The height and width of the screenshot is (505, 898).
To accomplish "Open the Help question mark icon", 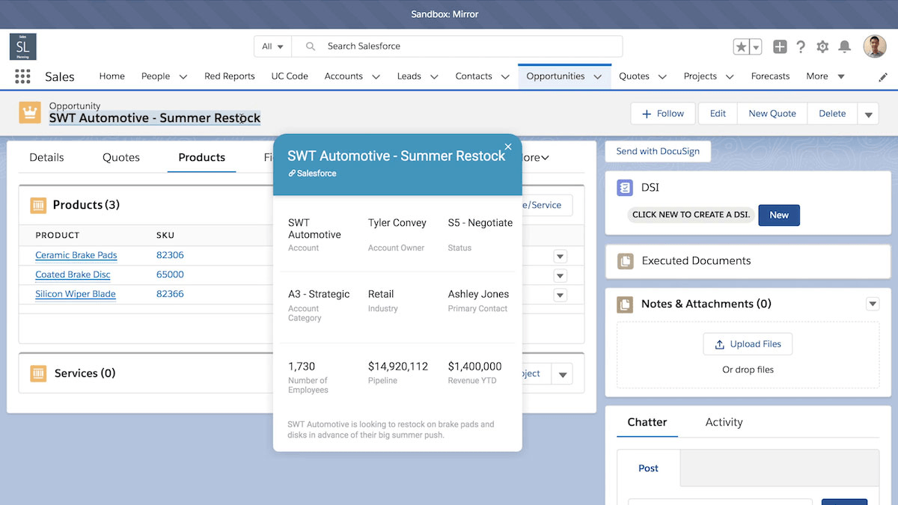I will pos(801,46).
